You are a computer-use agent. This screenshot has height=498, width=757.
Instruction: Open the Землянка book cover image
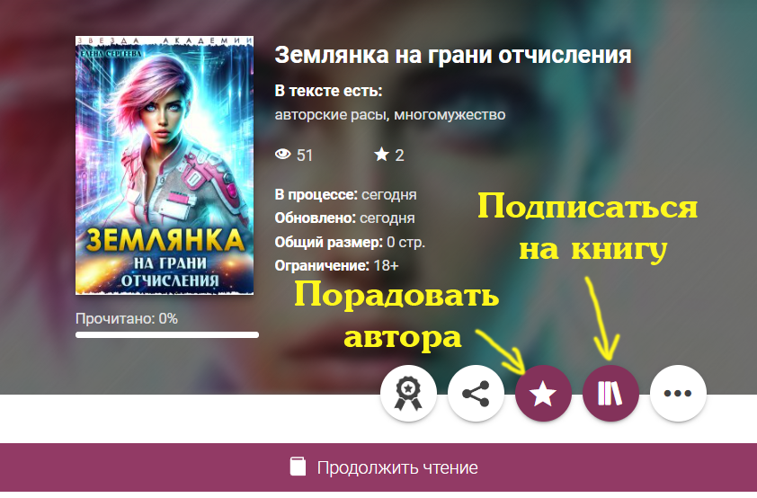coord(165,165)
